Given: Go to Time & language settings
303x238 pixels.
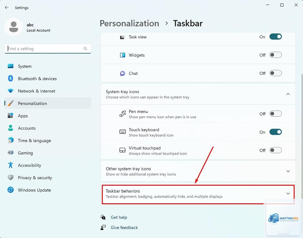Looking at the screenshot, I should click(x=48, y=140).
